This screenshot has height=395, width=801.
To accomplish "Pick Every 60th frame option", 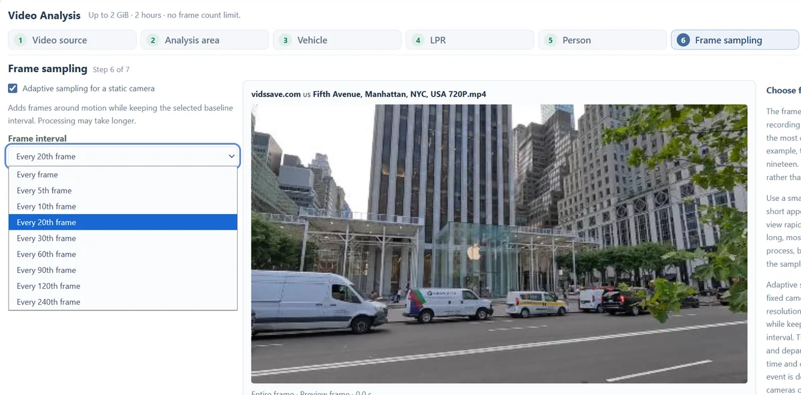I will 123,254.
